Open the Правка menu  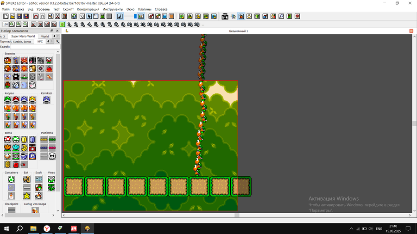19,9
